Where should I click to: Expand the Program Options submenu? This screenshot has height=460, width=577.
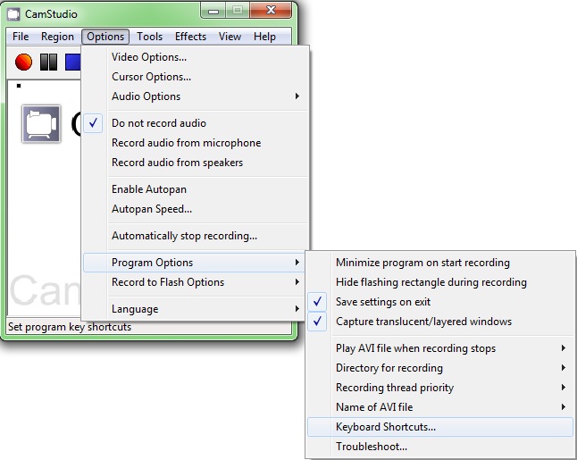pyautogui.click(x=194, y=263)
